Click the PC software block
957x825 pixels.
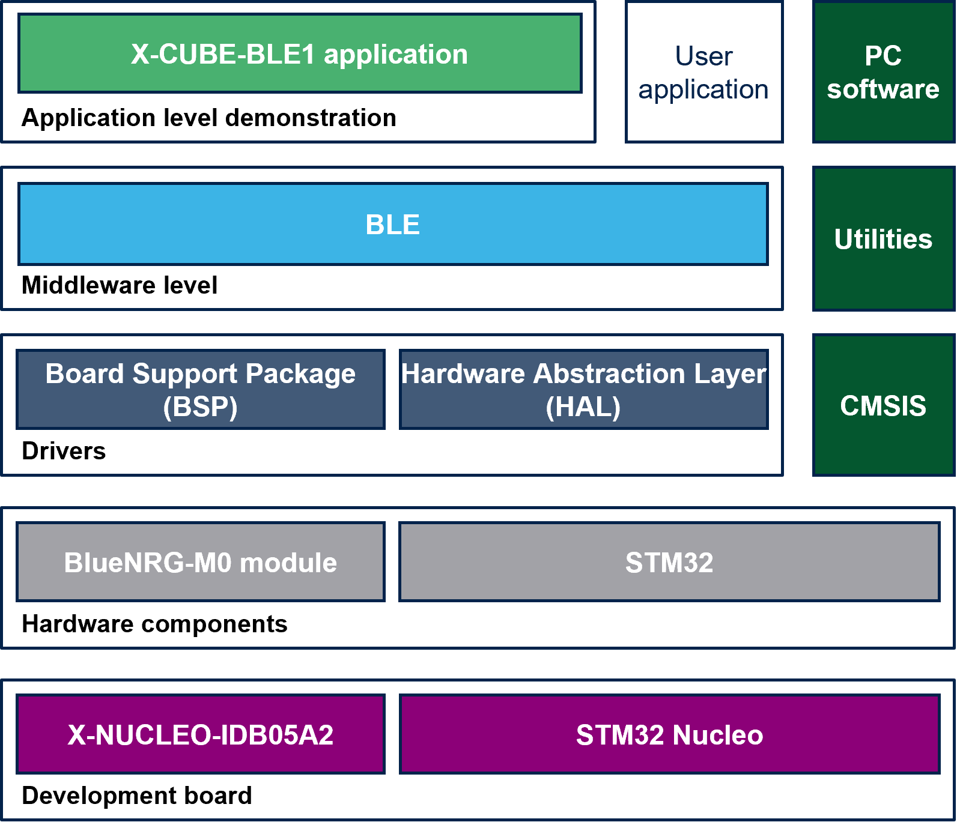(884, 72)
